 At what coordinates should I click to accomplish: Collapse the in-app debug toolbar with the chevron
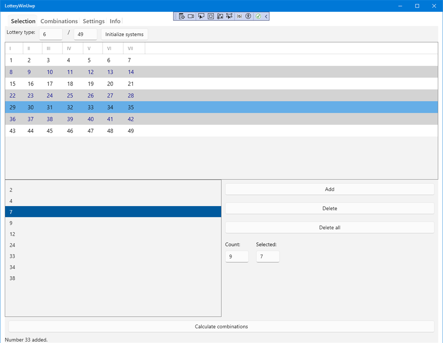click(x=266, y=16)
